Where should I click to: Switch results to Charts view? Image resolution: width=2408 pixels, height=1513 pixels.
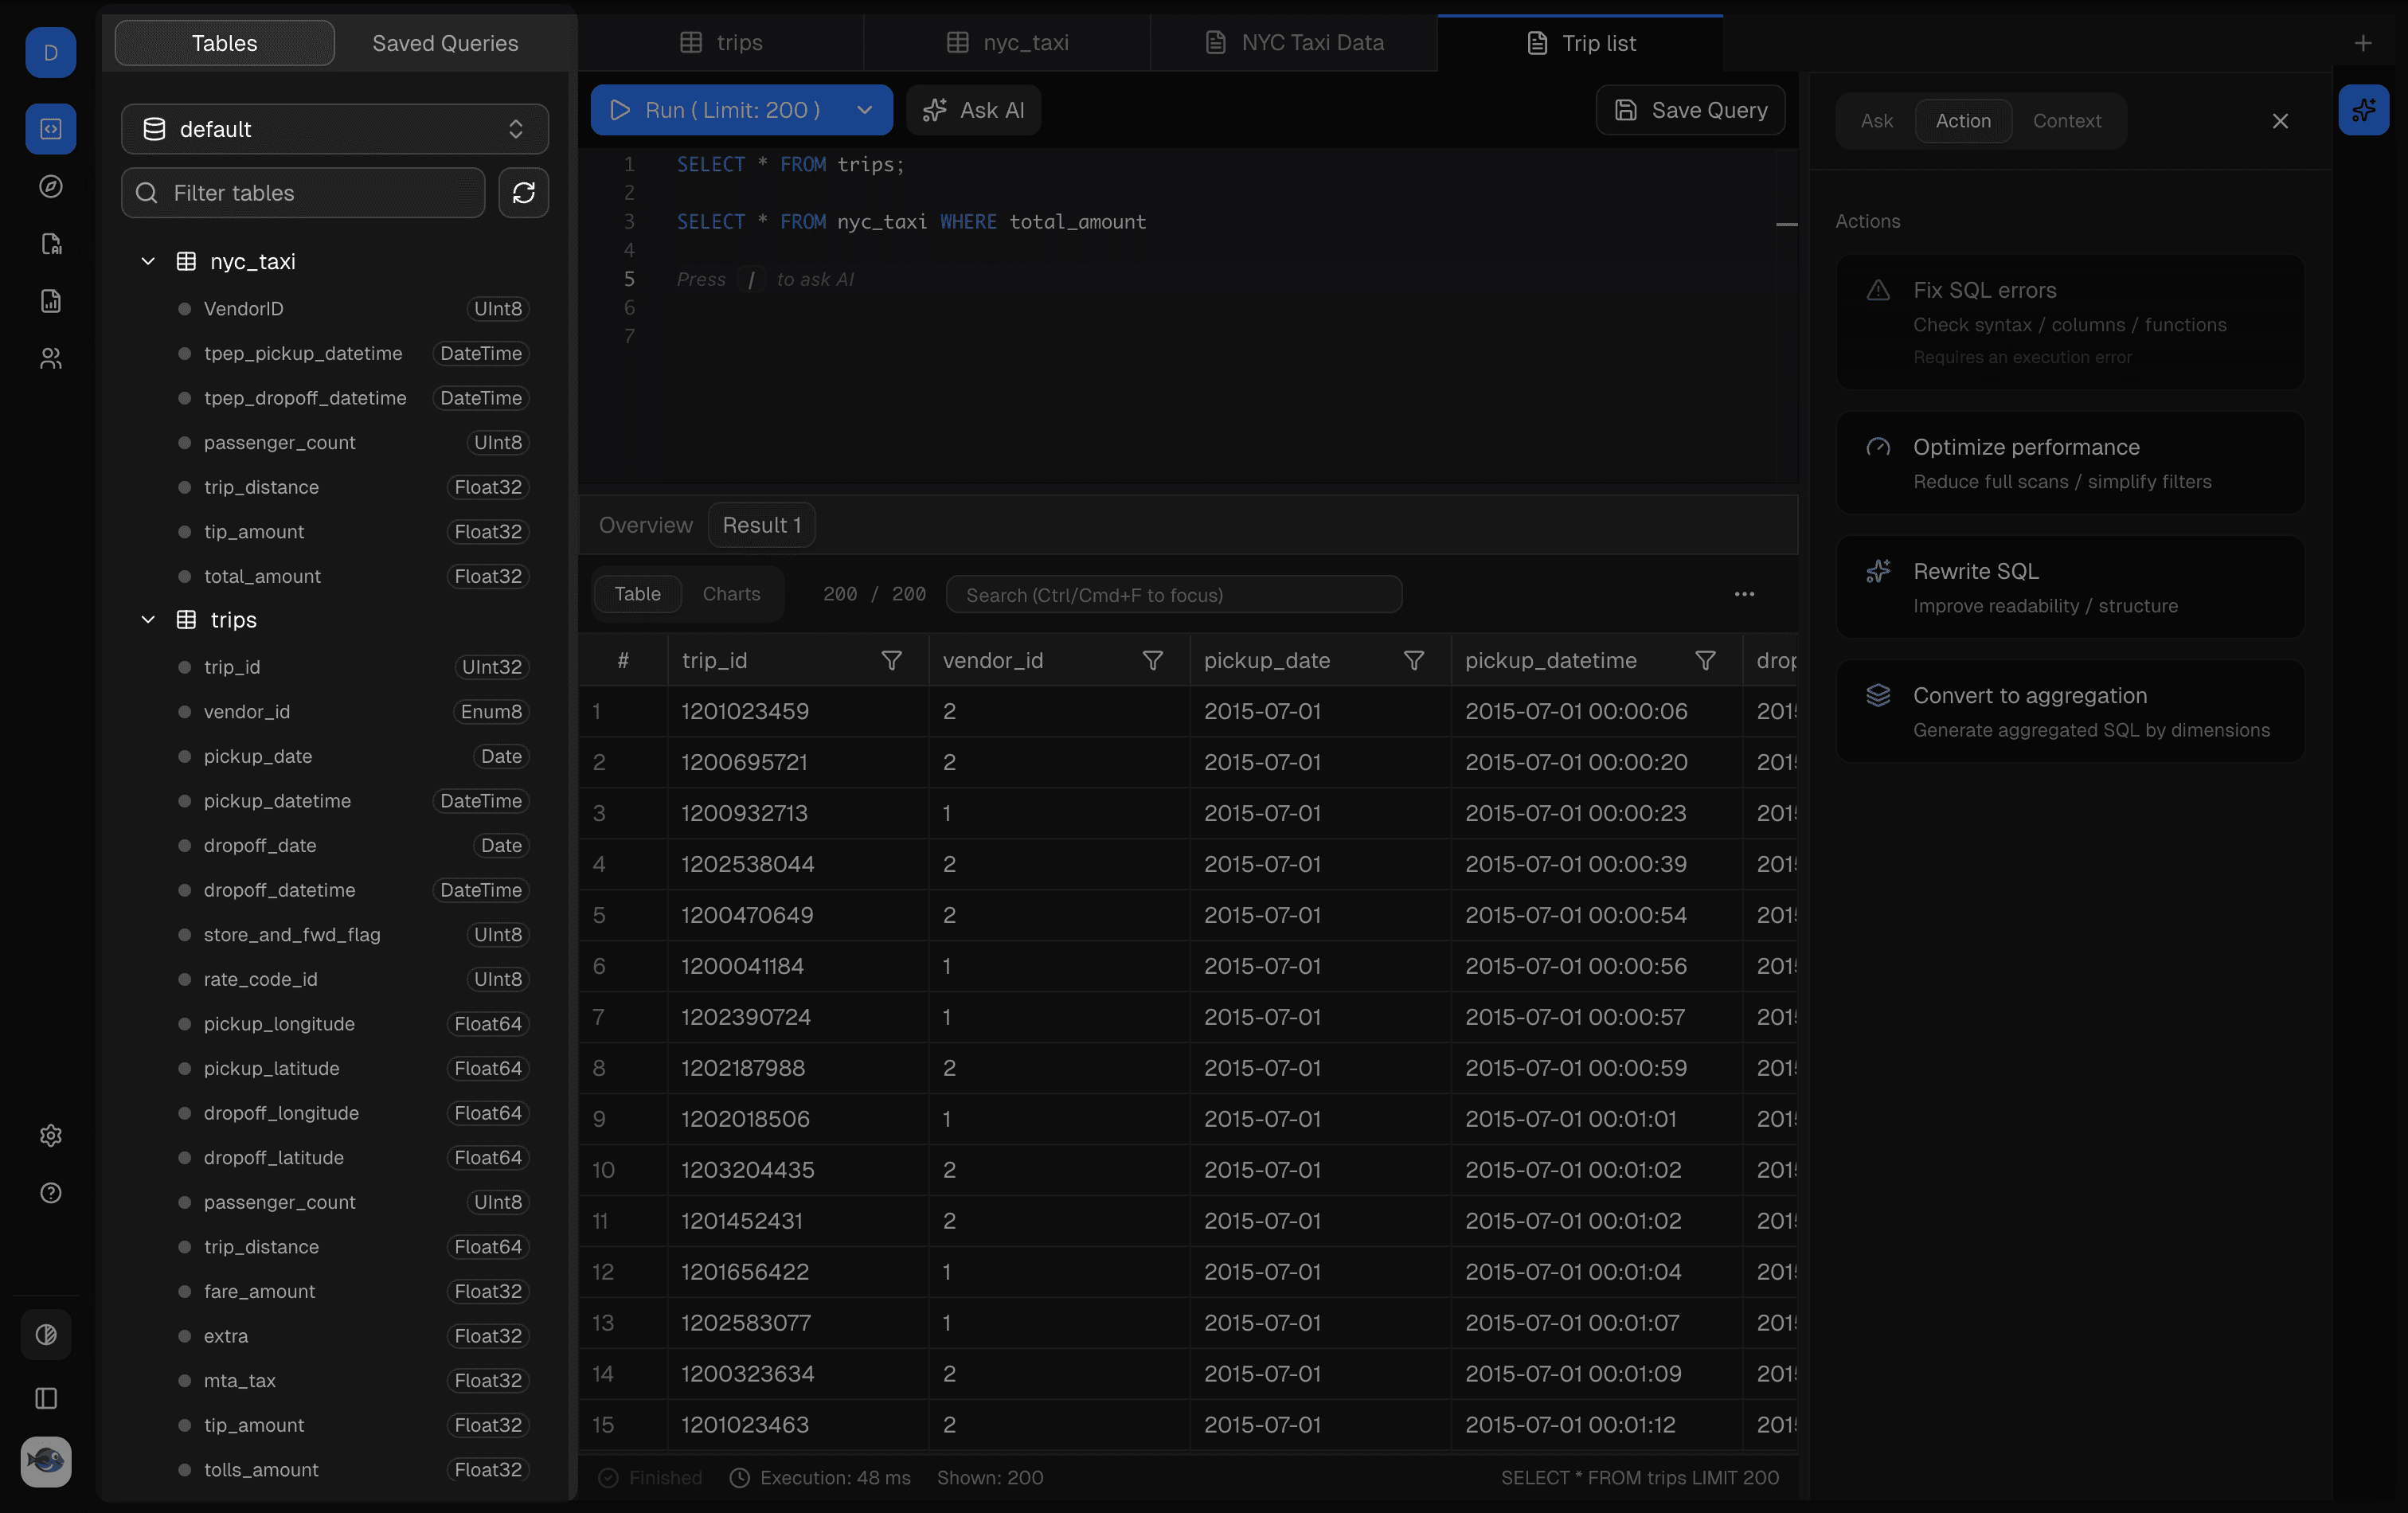click(x=731, y=594)
